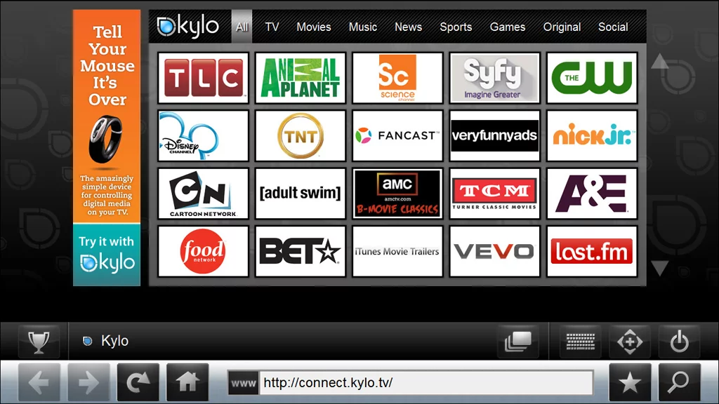Open the VEVO tile
Image resolution: width=719 pixels, height=404 pixels.
point(495,251)
